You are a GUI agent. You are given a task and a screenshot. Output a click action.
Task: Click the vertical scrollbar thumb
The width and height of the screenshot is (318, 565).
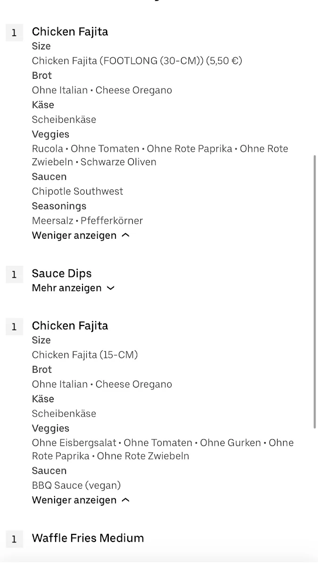coord(315,292)
